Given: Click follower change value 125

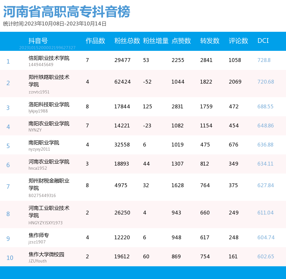Looking at the screenshot, I should click(x=147, y=106).
